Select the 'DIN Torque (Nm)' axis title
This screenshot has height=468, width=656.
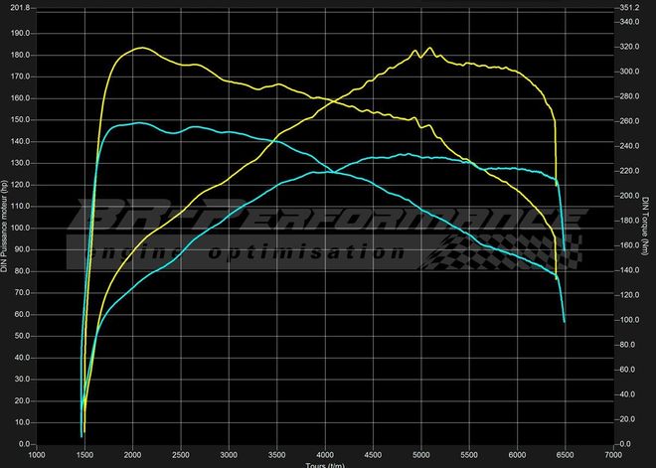[649, 226]
